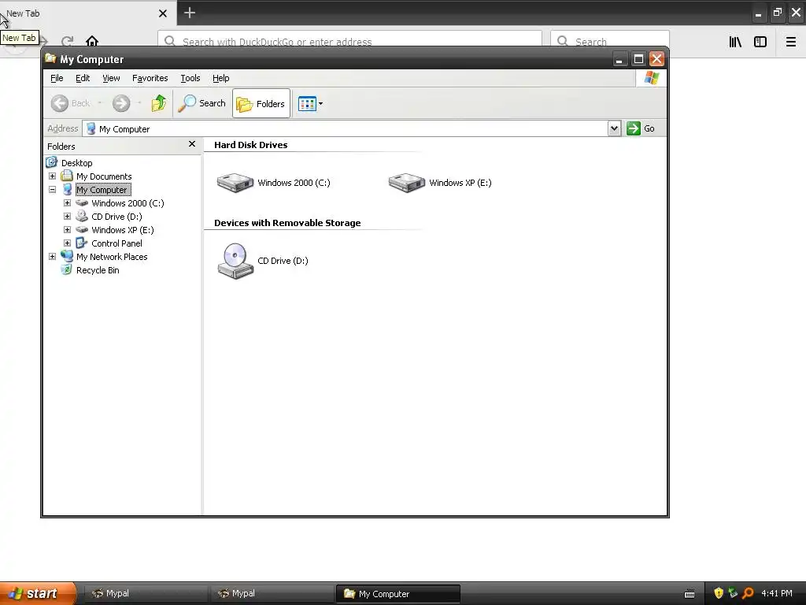The image size is (806, 605).
Task: Click the Forward arrow button
Action: pos(121,103)
